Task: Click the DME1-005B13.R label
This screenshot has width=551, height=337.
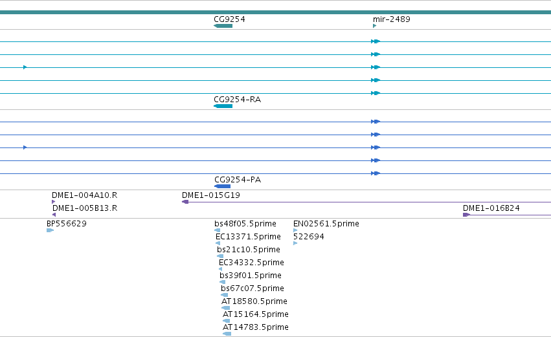Action: pyautogui.click(x=85, y=208)
